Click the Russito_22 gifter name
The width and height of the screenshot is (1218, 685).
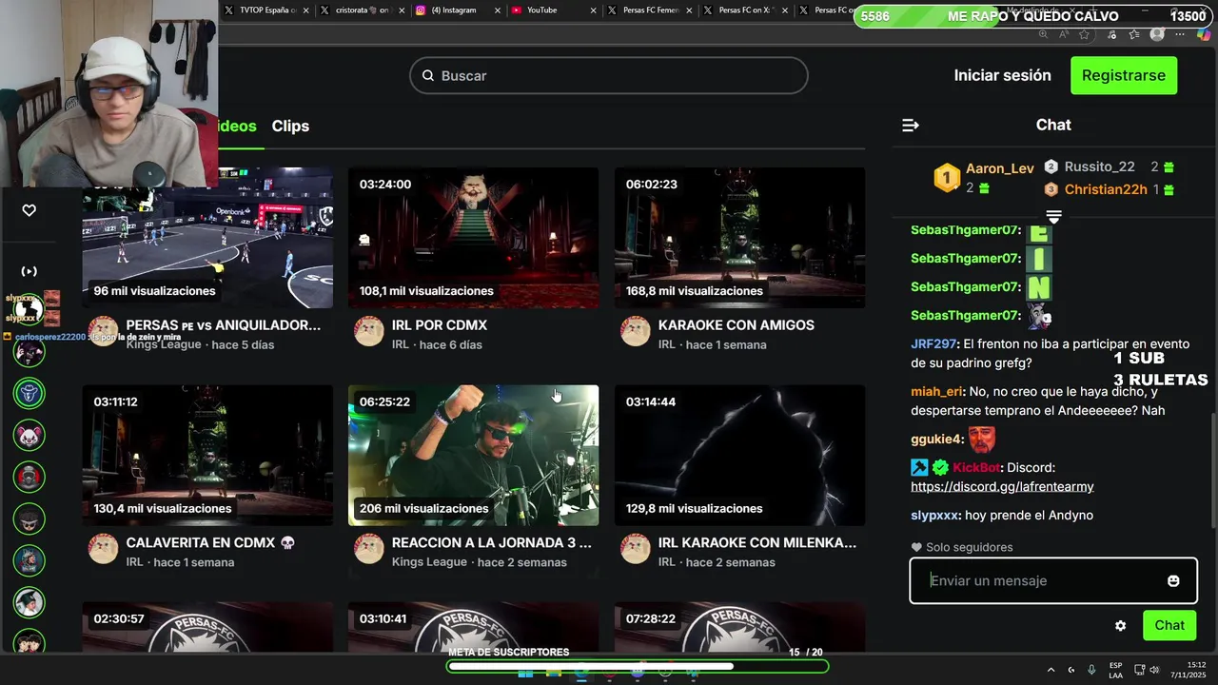point(1099,166)
